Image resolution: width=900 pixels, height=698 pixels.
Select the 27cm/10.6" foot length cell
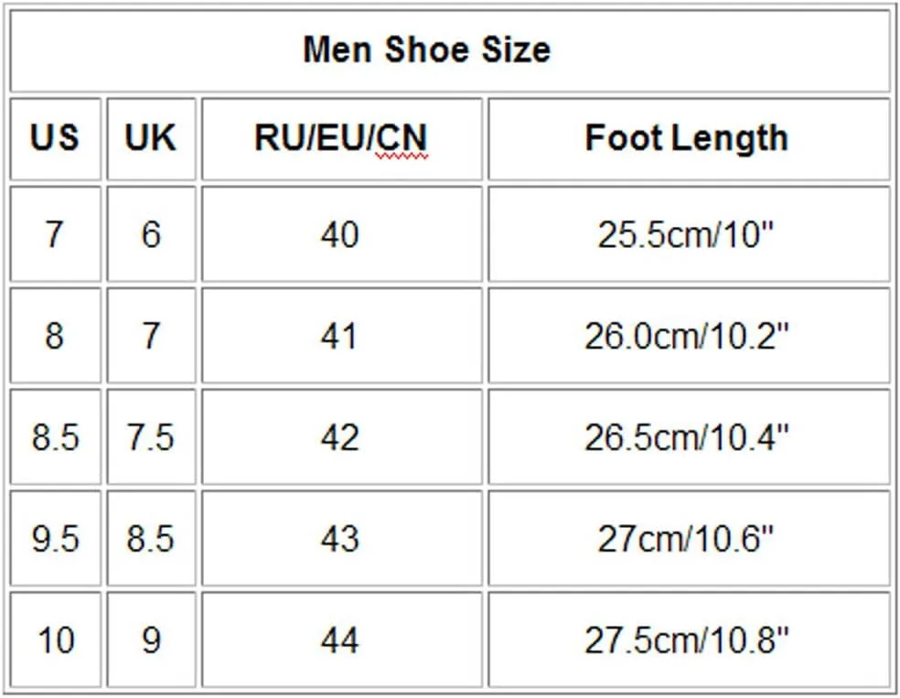[689, 539]
